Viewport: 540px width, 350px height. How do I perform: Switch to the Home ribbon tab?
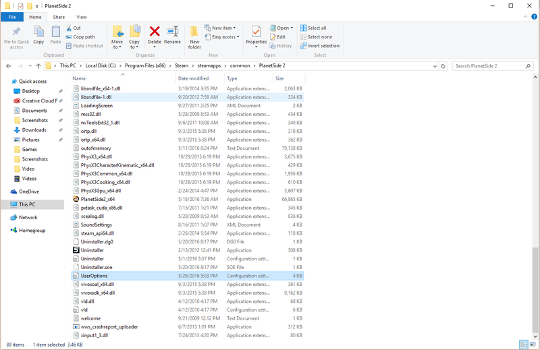coord(35,17)
